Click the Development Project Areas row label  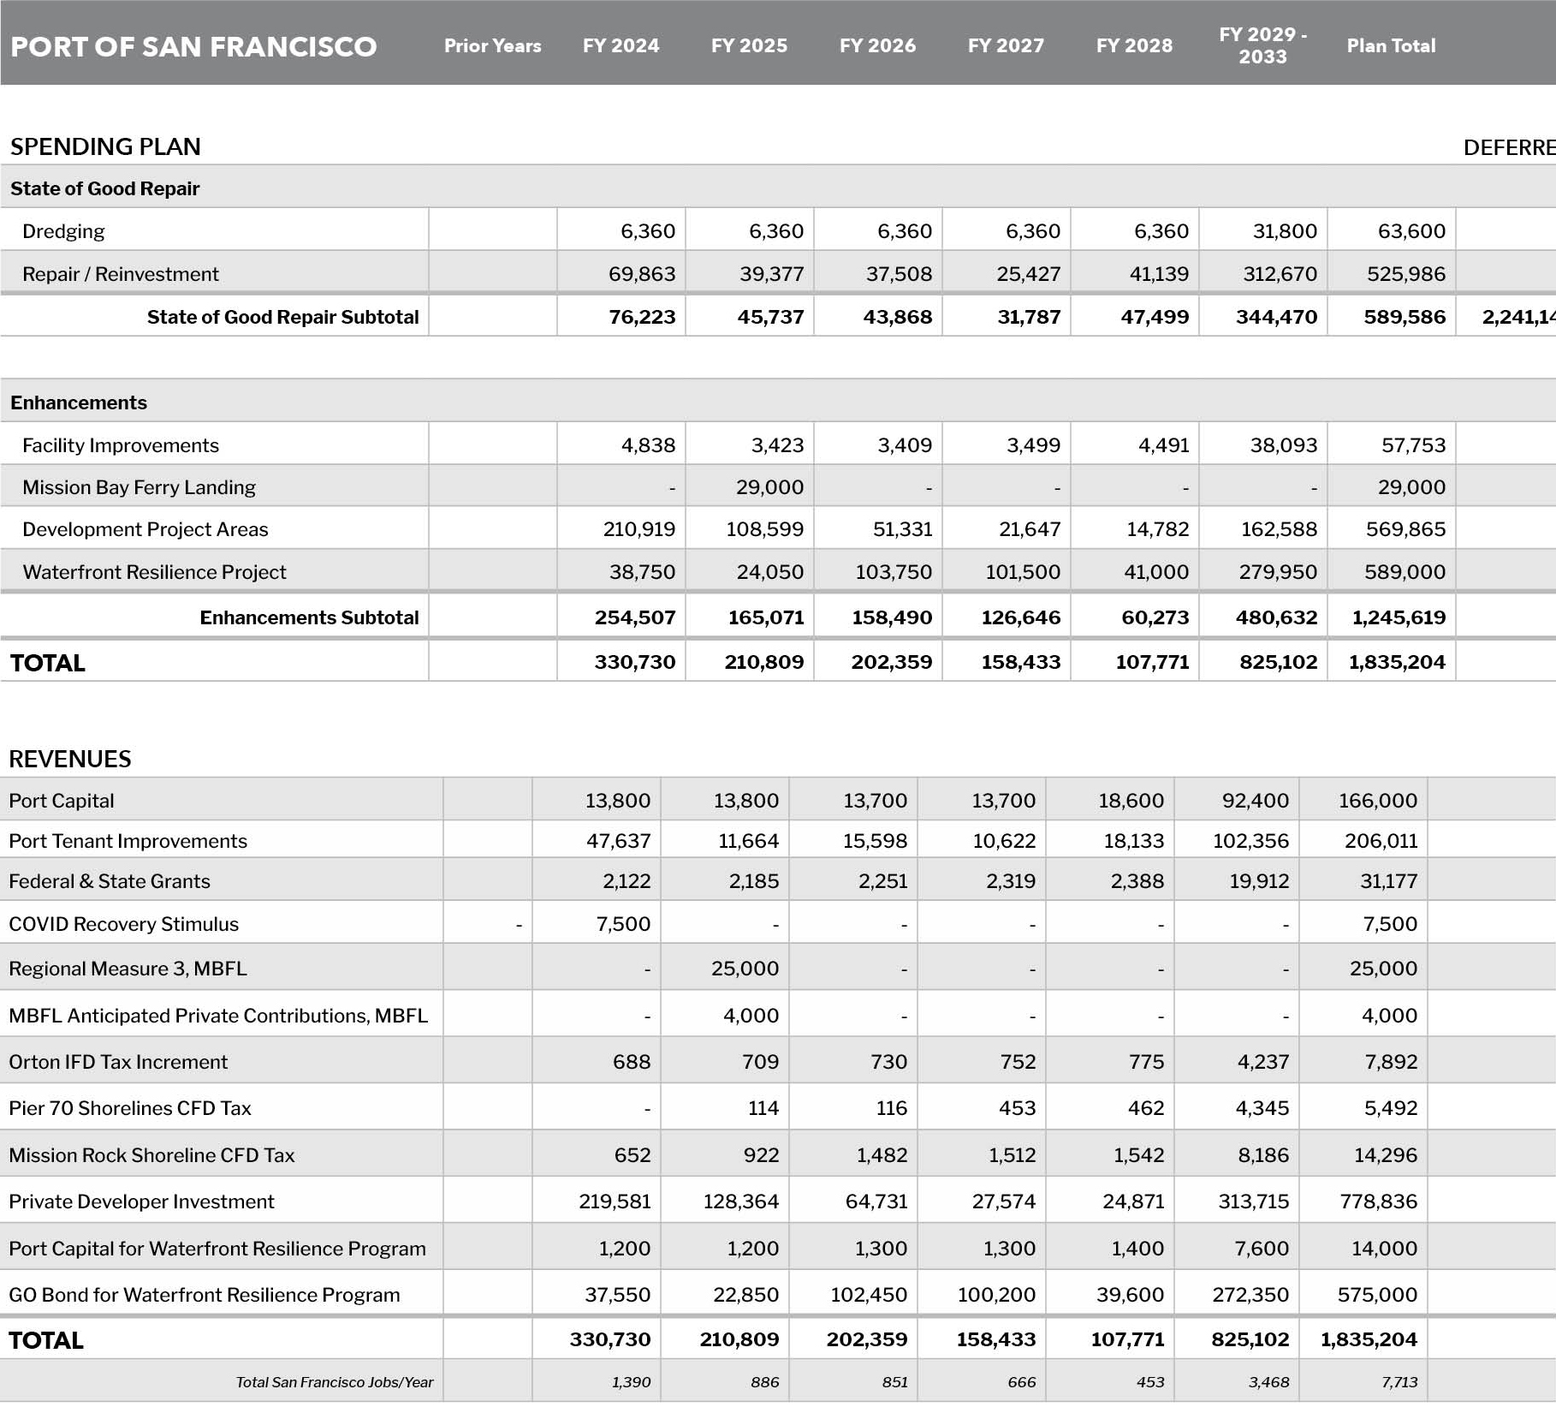[146, 529]
